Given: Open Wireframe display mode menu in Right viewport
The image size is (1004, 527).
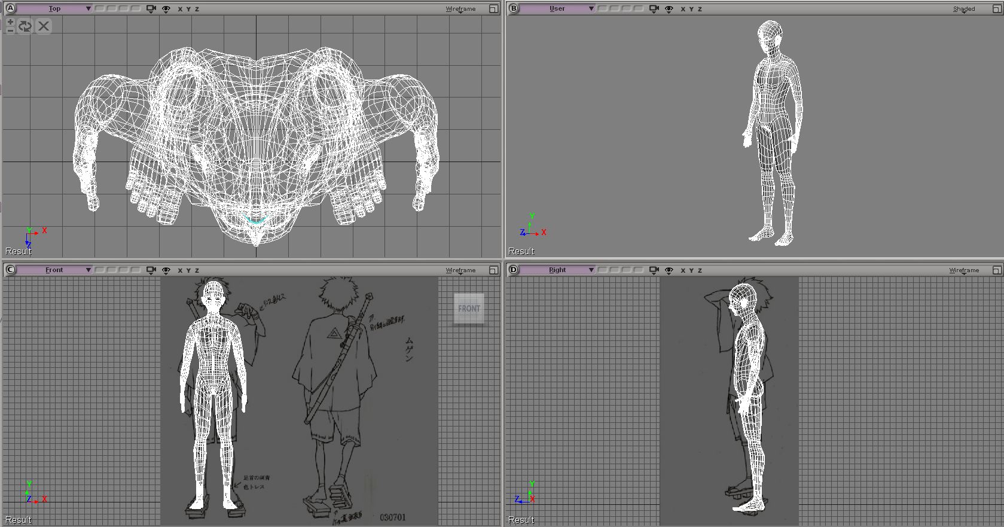Looking at the screenshot, I should 964,270.
